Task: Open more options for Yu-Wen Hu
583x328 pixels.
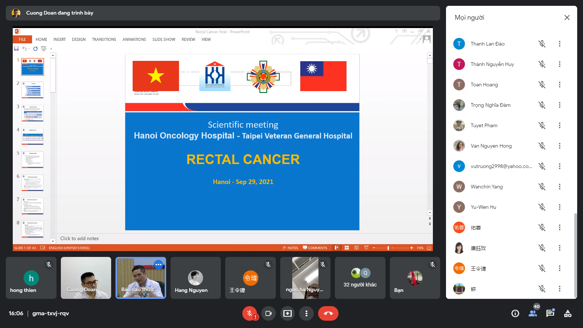Action: point(559,207)
